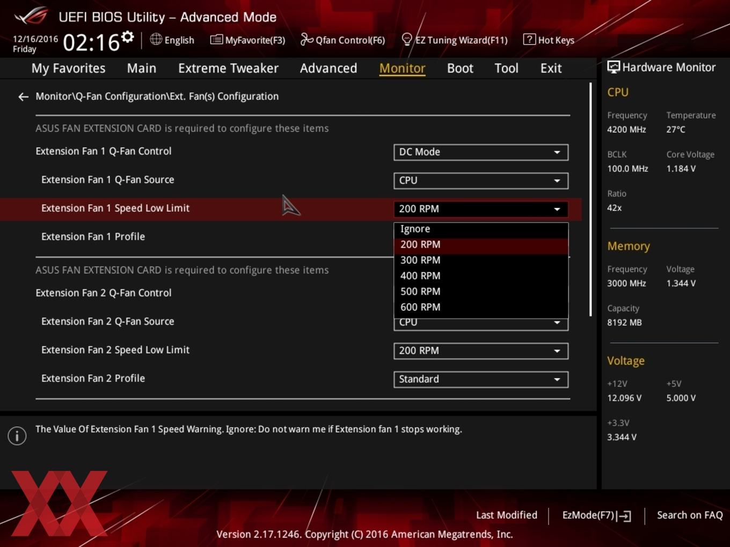Click memory capacity value 8192 MB
The height and width of the screenshot is (547, 730).
(x=624, y=323)
